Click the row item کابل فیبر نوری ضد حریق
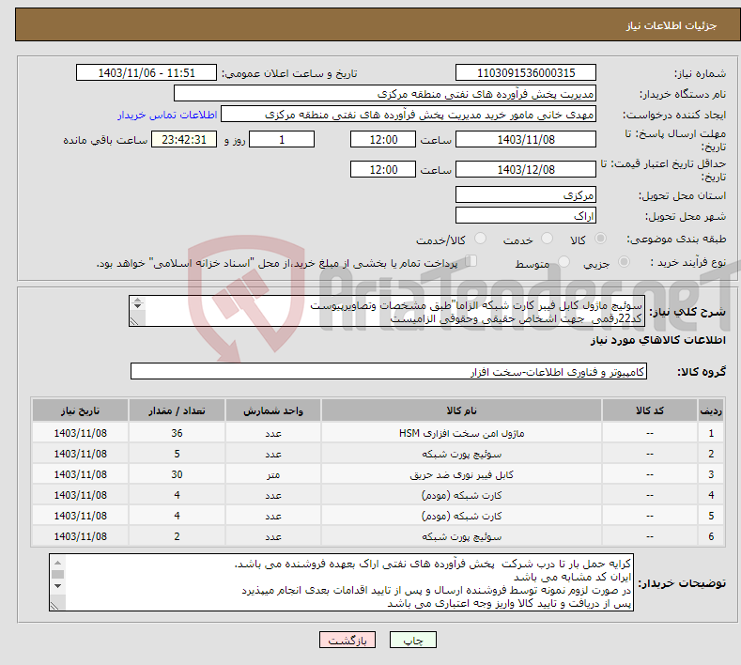The image size is (741, 665). click(461, 474)
